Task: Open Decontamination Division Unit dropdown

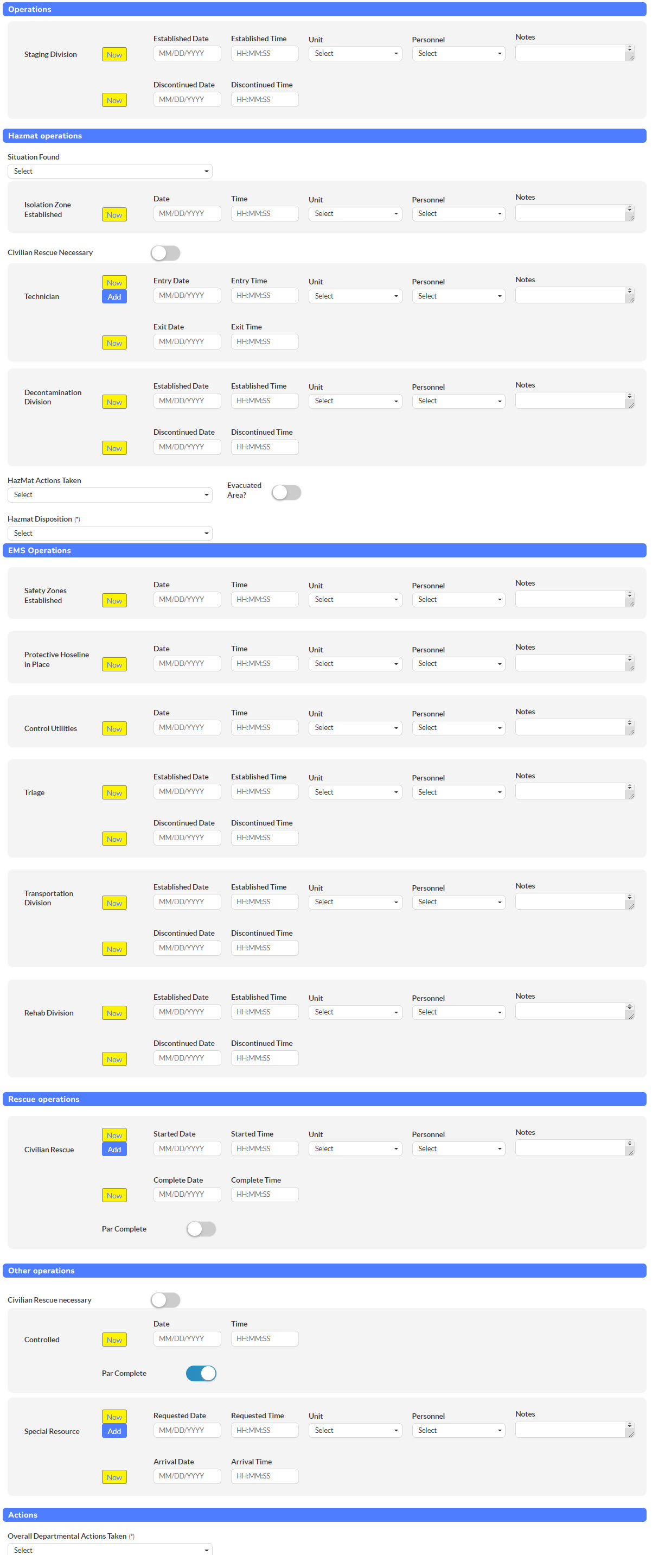Action: pos(355,401)
